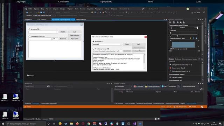Click the Open File folder icon in the toolbar
Image resolution: width=224 pixels, height=126 pixels.
click(38, 13)
